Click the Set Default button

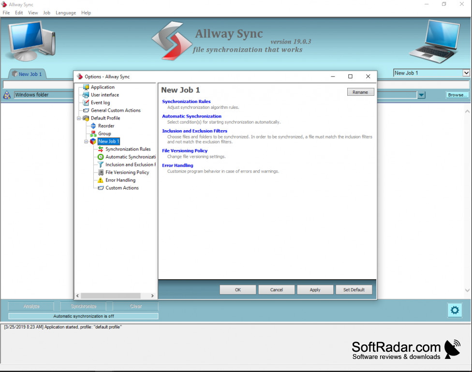tap(354, 290)
